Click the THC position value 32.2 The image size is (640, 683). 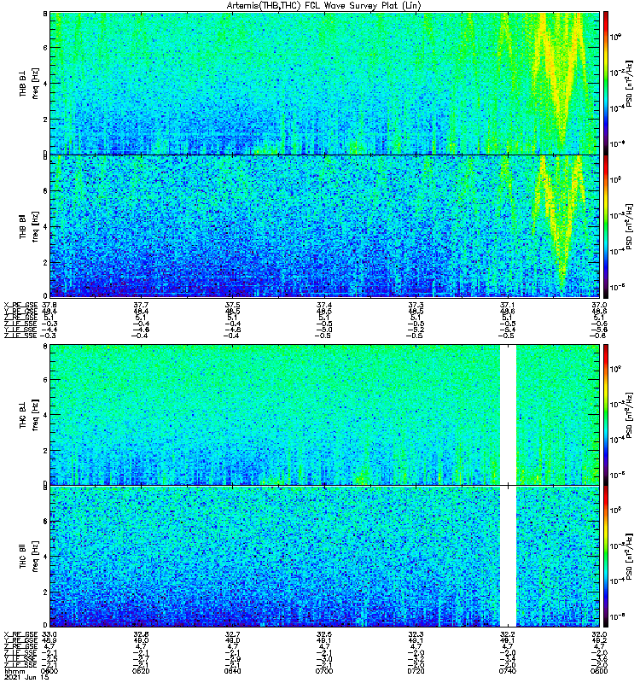[x=507, y=634]
